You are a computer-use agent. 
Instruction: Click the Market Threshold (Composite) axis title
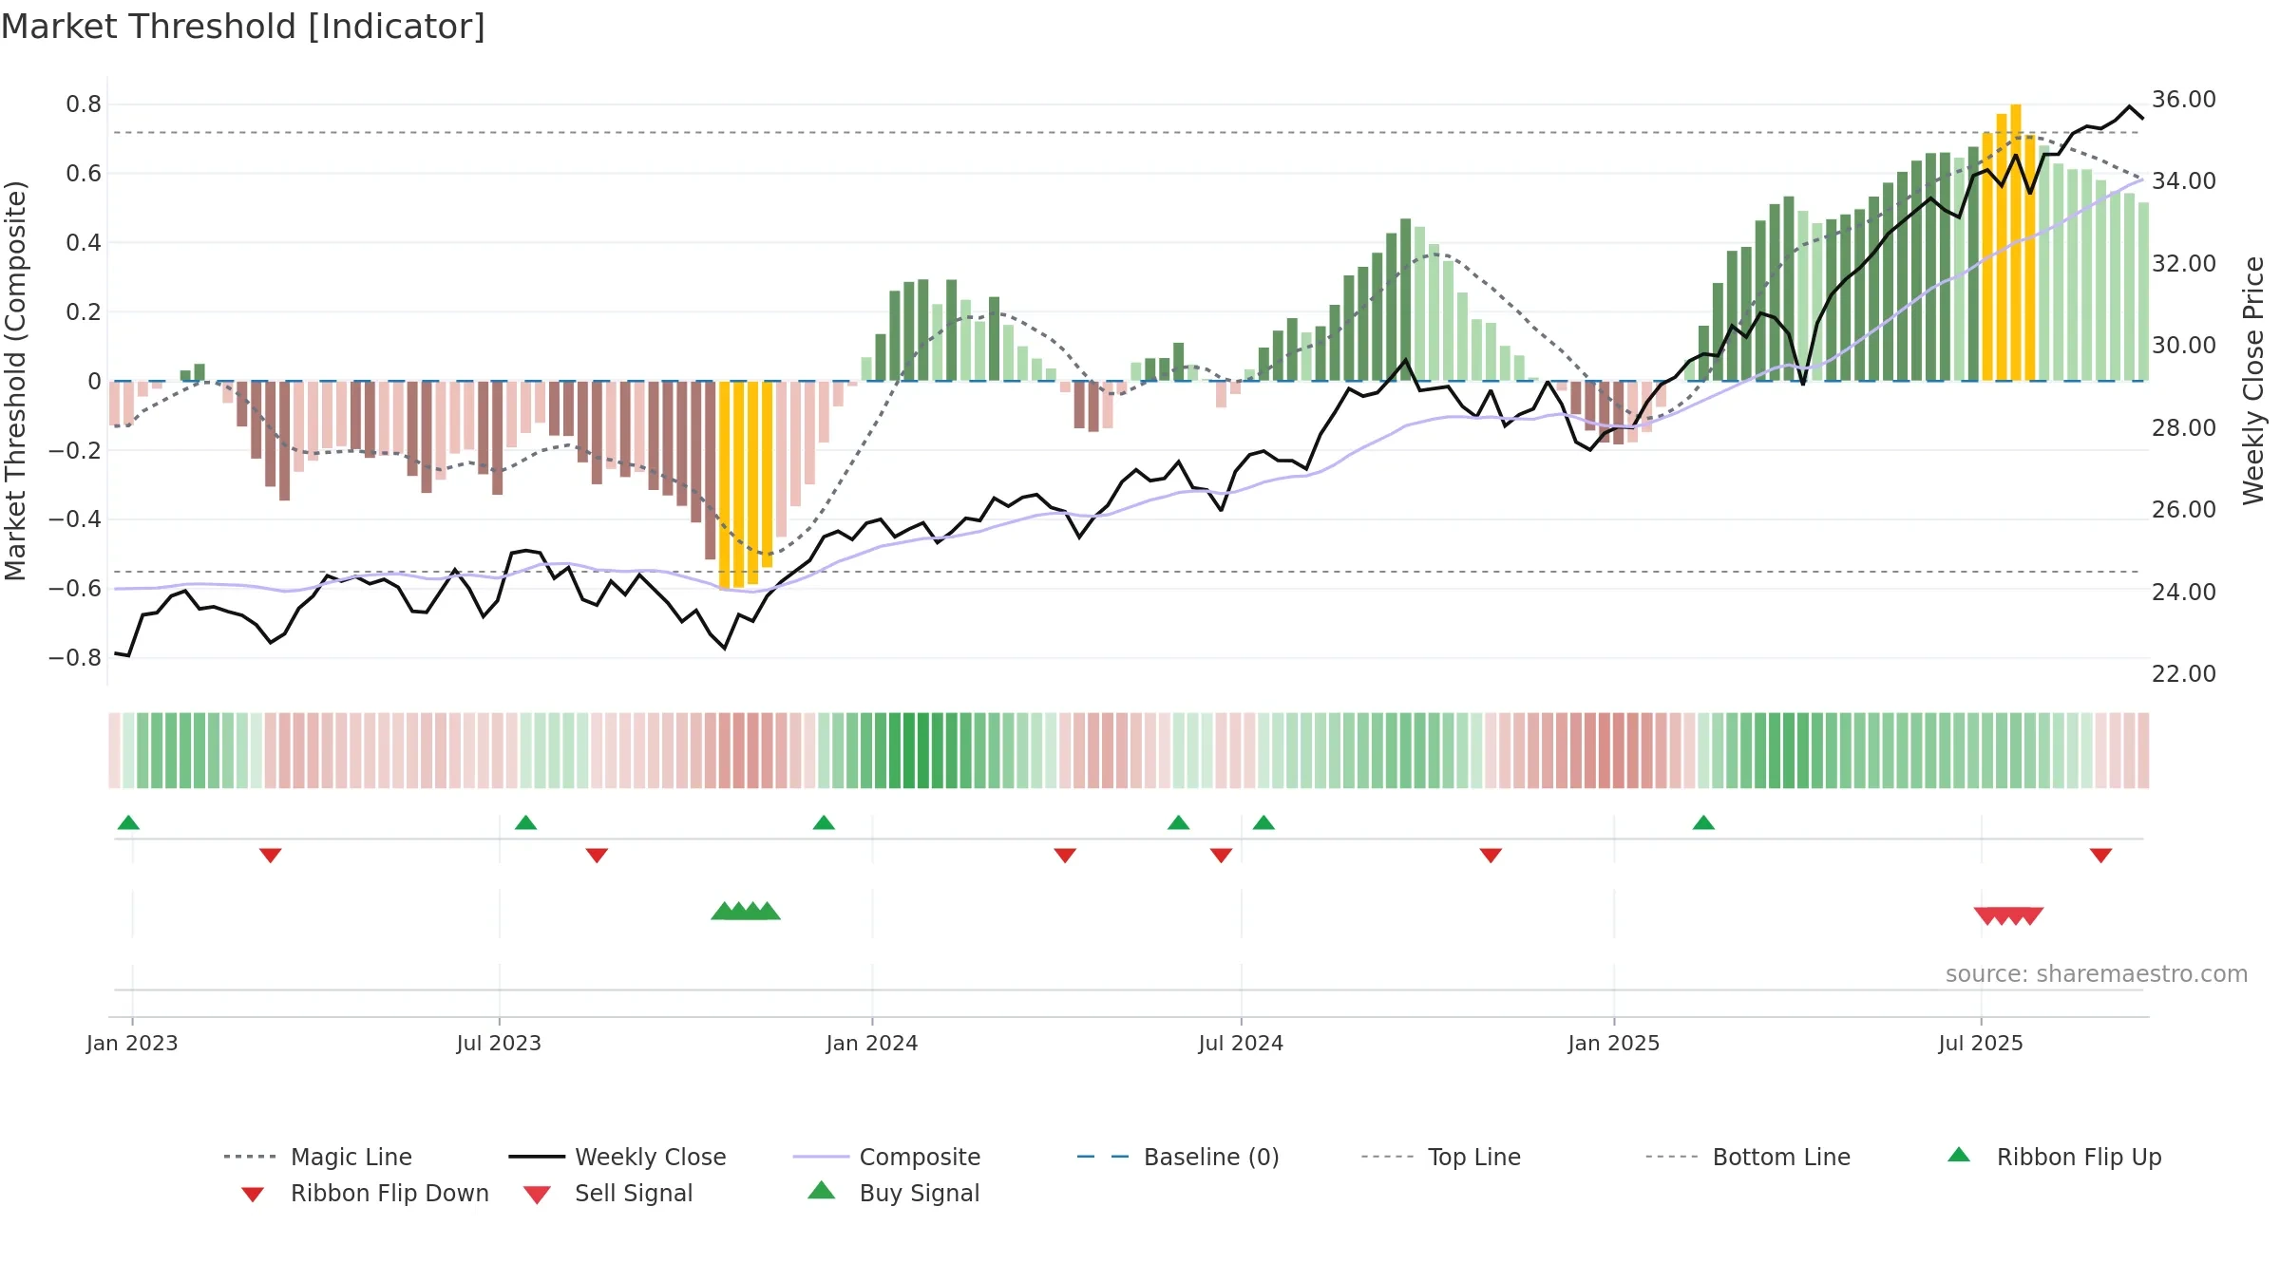tap(15, 380)
